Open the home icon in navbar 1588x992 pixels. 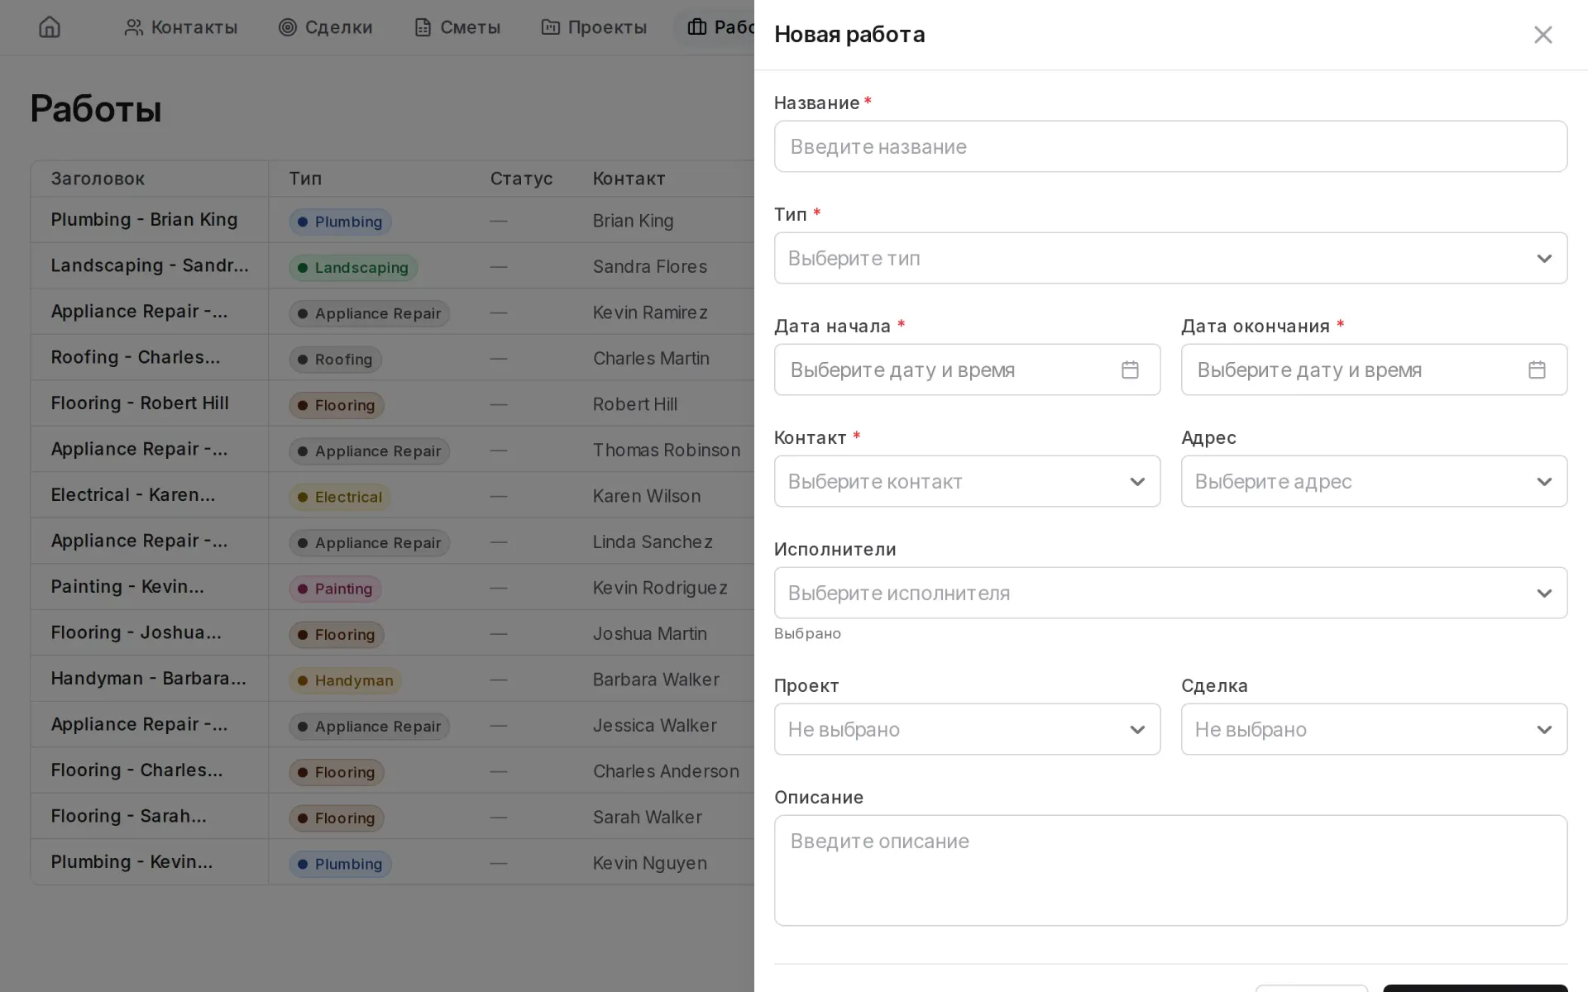click(50, 27)
